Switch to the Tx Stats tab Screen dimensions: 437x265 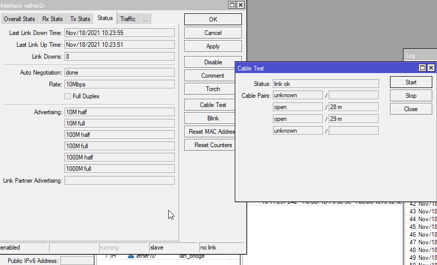tap(80, 19)
